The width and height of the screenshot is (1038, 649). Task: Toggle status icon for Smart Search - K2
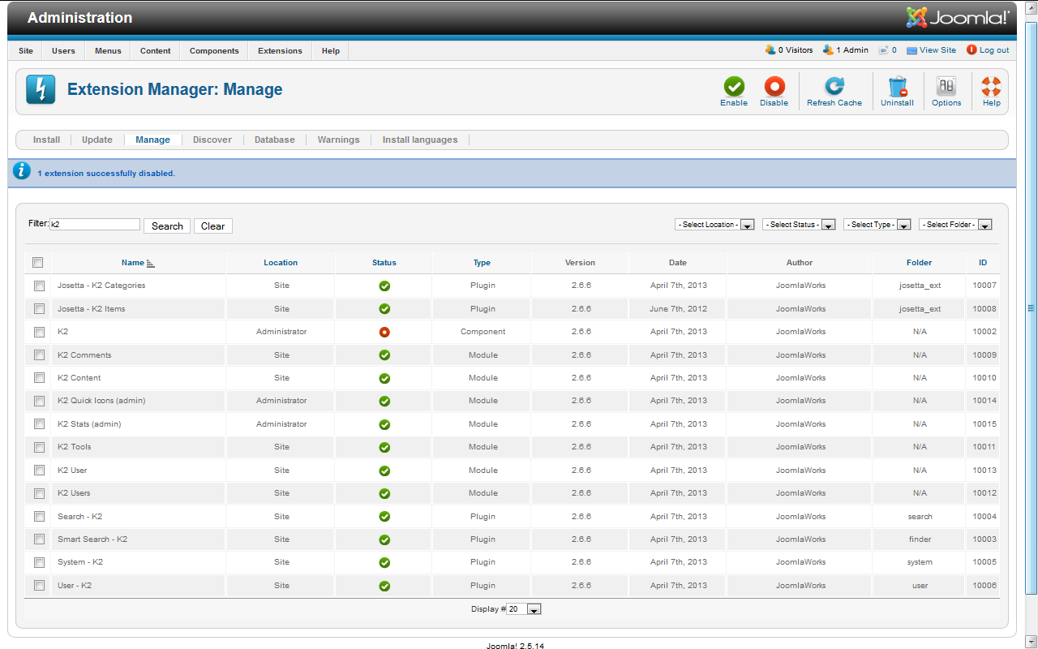coord(384,539)
